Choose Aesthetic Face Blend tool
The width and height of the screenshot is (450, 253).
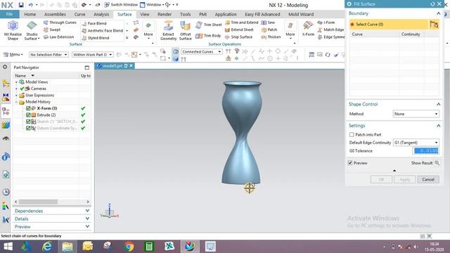[x=103, y=30]
